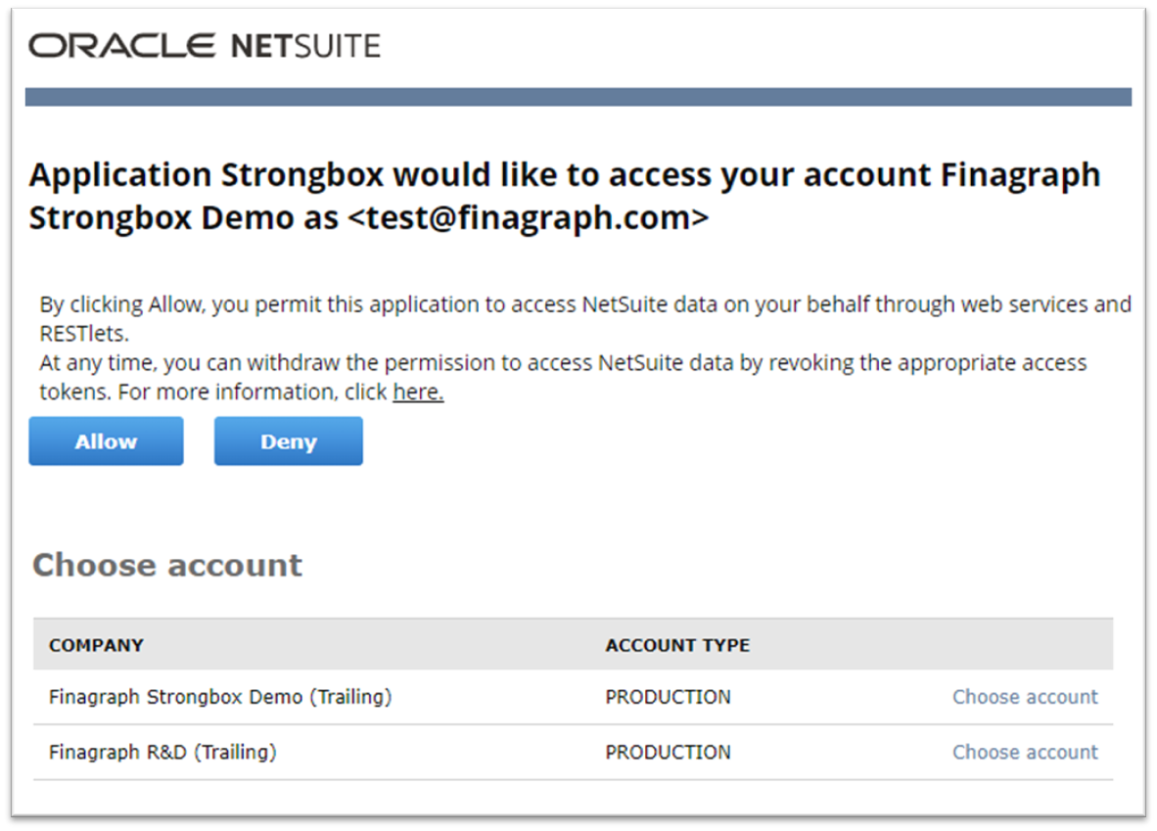Click the Allow button

[x=106, y=441]
